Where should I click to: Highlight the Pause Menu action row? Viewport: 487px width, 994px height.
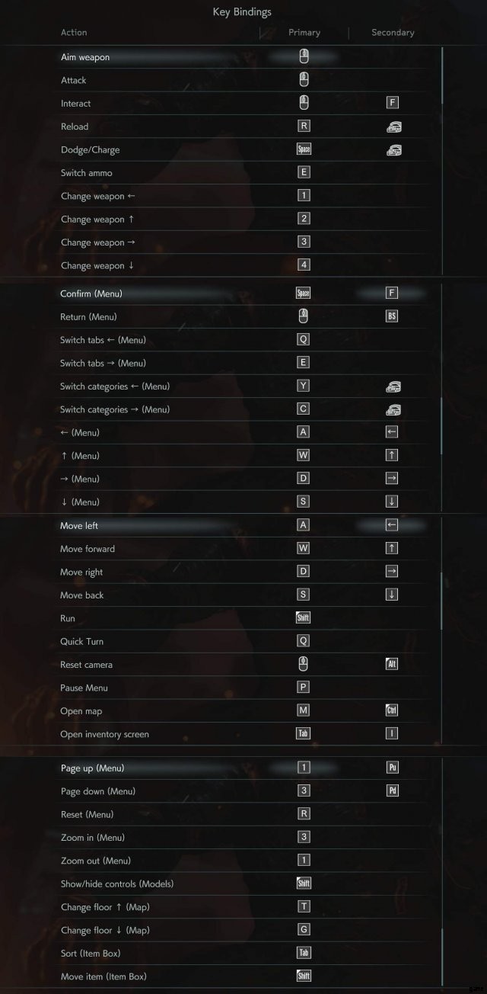pyautogui.click(x=84, y=688)
